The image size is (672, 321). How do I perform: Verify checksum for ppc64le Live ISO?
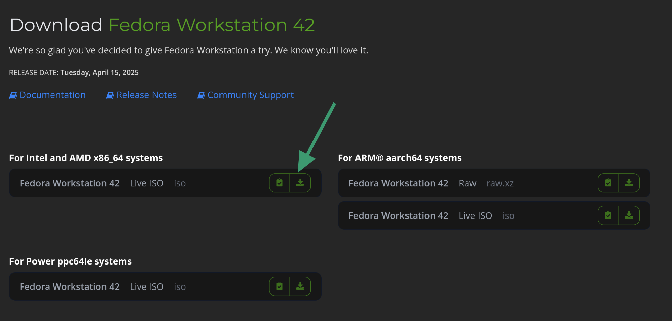279,286
